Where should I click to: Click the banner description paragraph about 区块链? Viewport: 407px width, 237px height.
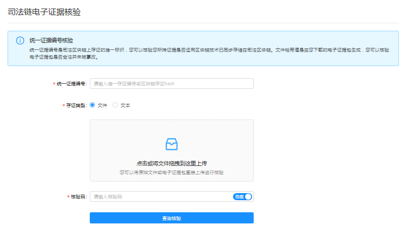point(209,53)
